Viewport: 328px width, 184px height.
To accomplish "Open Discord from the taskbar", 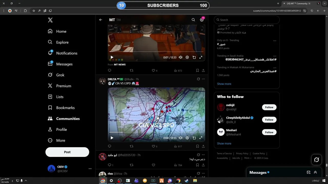I will point(170,181).
